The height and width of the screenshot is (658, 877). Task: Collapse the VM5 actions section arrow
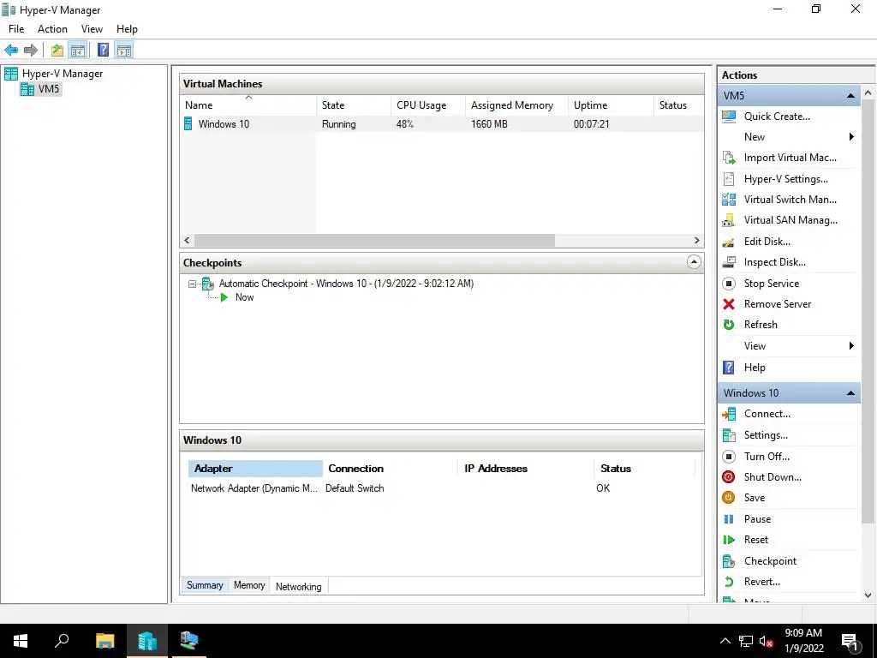[x=850, y=96]
